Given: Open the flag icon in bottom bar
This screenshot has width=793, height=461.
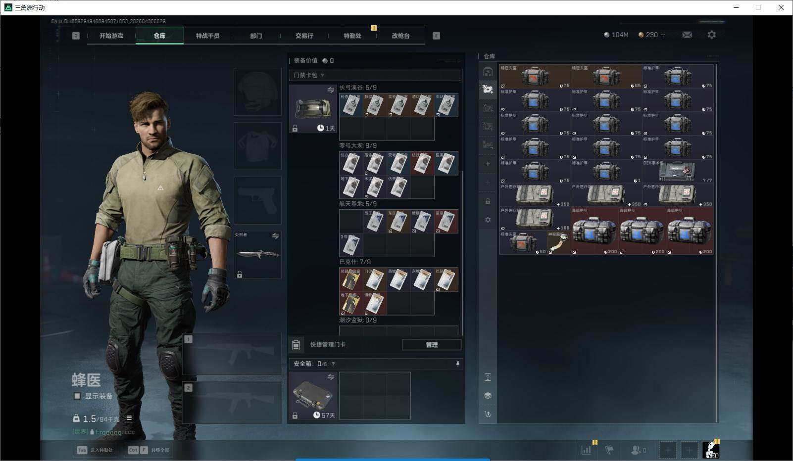Looking at the screenshot, I should [x=609, y=450].
